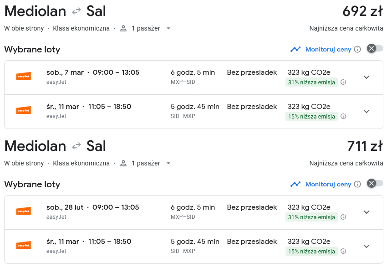Click 31% niższa emisja badge on 7 mar flight

coord(311,82)
